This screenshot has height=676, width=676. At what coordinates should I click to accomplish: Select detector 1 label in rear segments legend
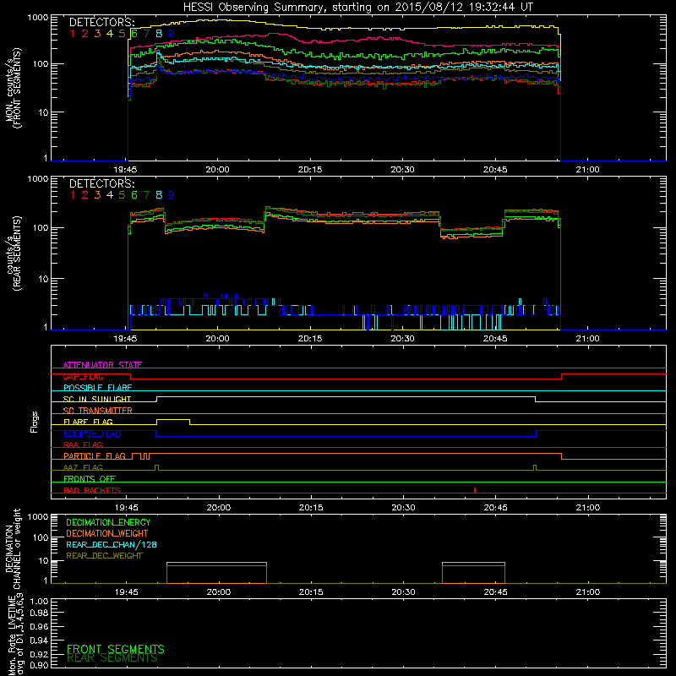click(x=73, y=195)
